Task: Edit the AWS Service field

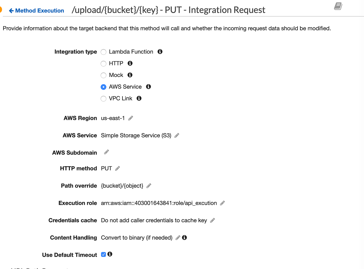Action: (177, 135)
